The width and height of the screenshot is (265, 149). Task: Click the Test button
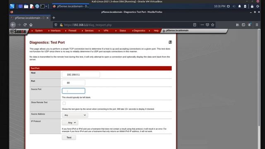pyautogui.click(x=69, y=137)
